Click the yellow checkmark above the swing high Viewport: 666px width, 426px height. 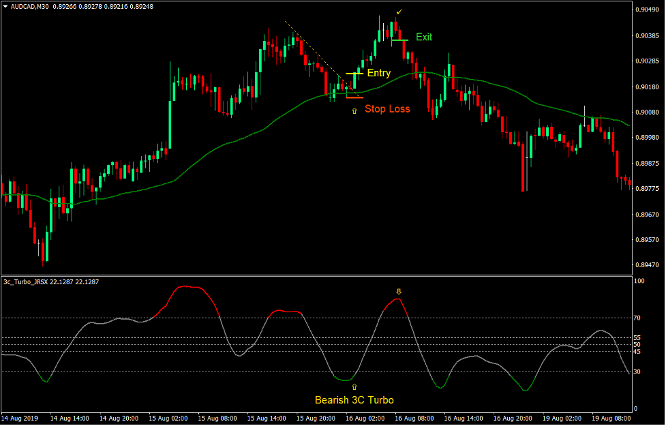(x=399, y=12)
